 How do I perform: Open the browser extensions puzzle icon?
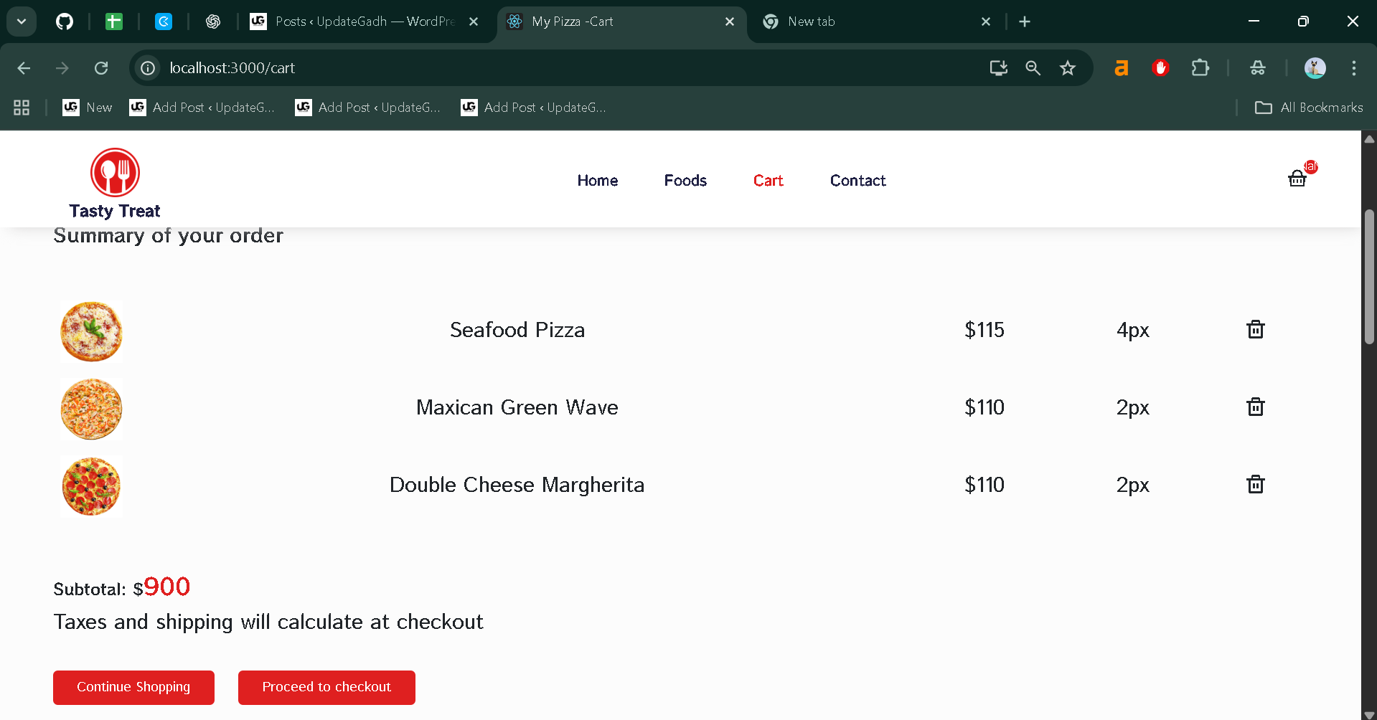[1200, 68]
